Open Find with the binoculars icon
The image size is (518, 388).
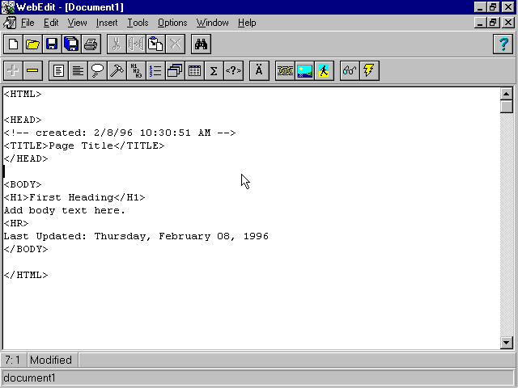click(201, 44)
